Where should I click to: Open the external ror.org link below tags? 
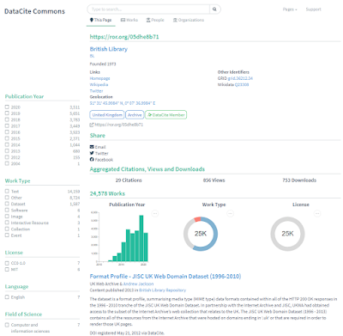tap(117, 125)
